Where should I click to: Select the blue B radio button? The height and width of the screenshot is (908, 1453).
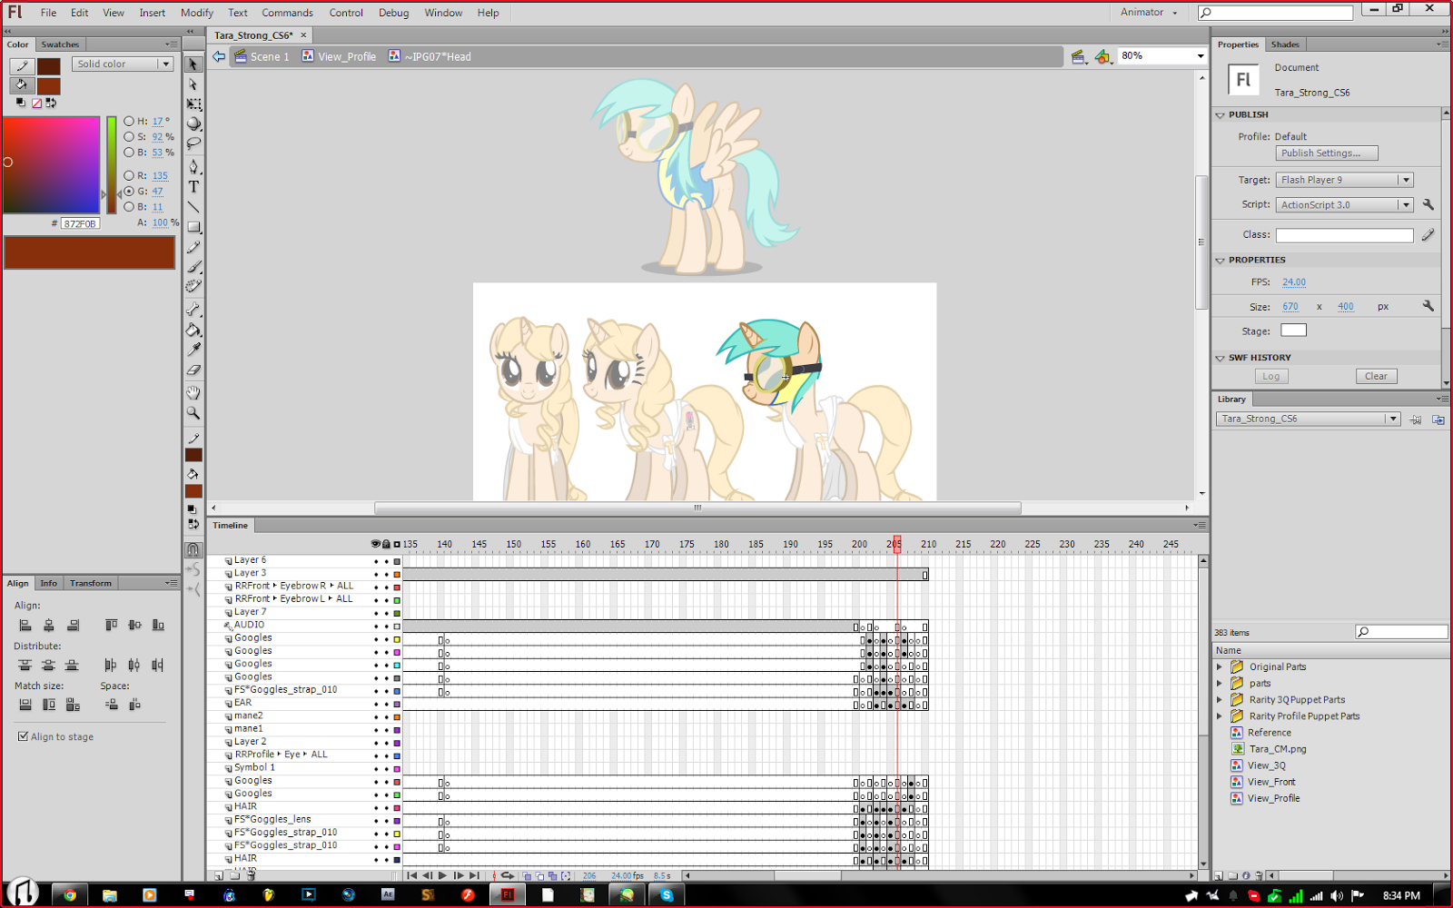pyautogui.click(x=129, y=207)
